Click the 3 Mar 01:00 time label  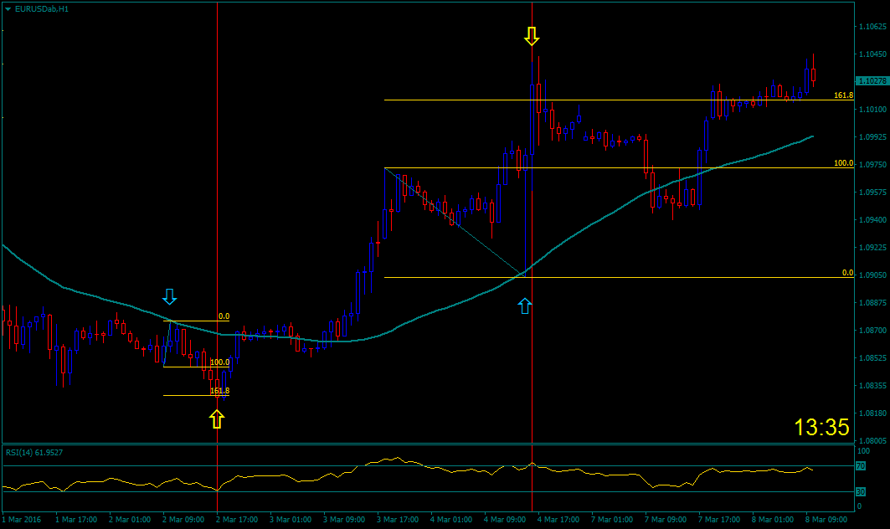pyautogui.click(x=291, y=519)
